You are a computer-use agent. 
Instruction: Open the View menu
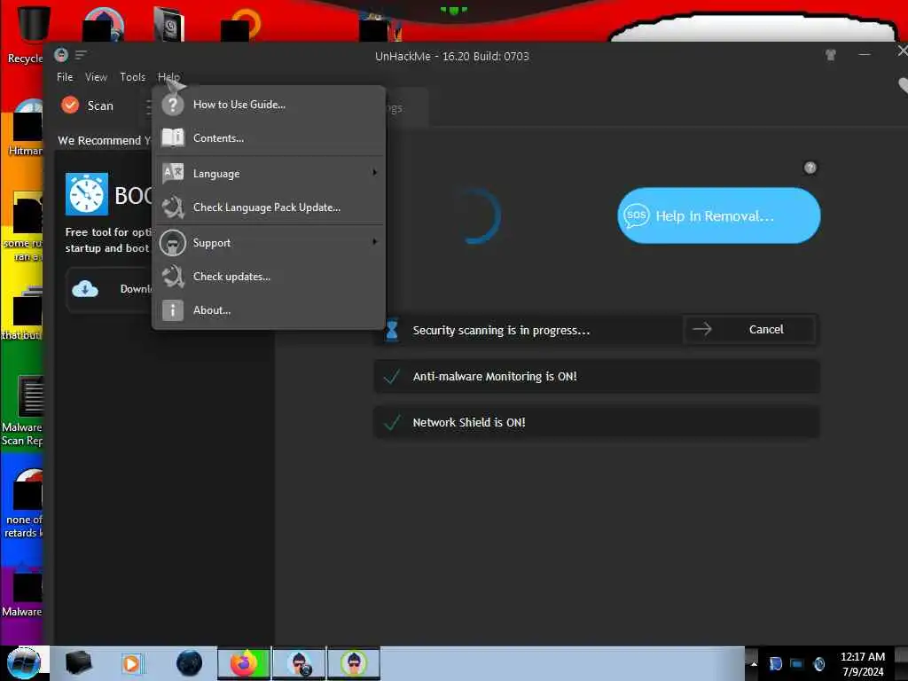(x=96, y=77)
